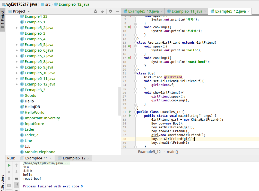Viewport: 259px width, 191px height.
Task: Click the Project tree vertical scrollbar
Action: (120, 101)
